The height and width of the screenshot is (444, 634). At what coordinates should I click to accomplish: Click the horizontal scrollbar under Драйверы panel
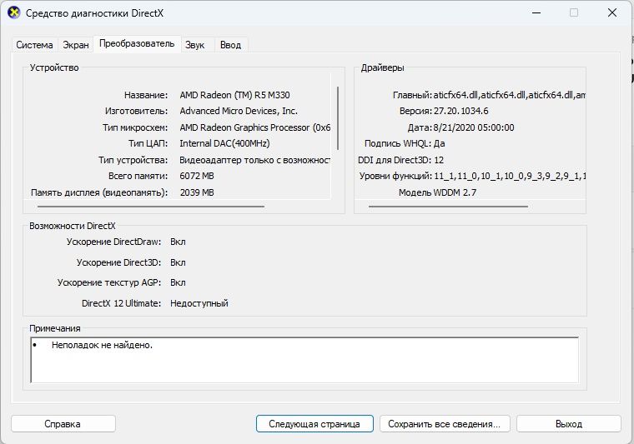click(449, 207)
